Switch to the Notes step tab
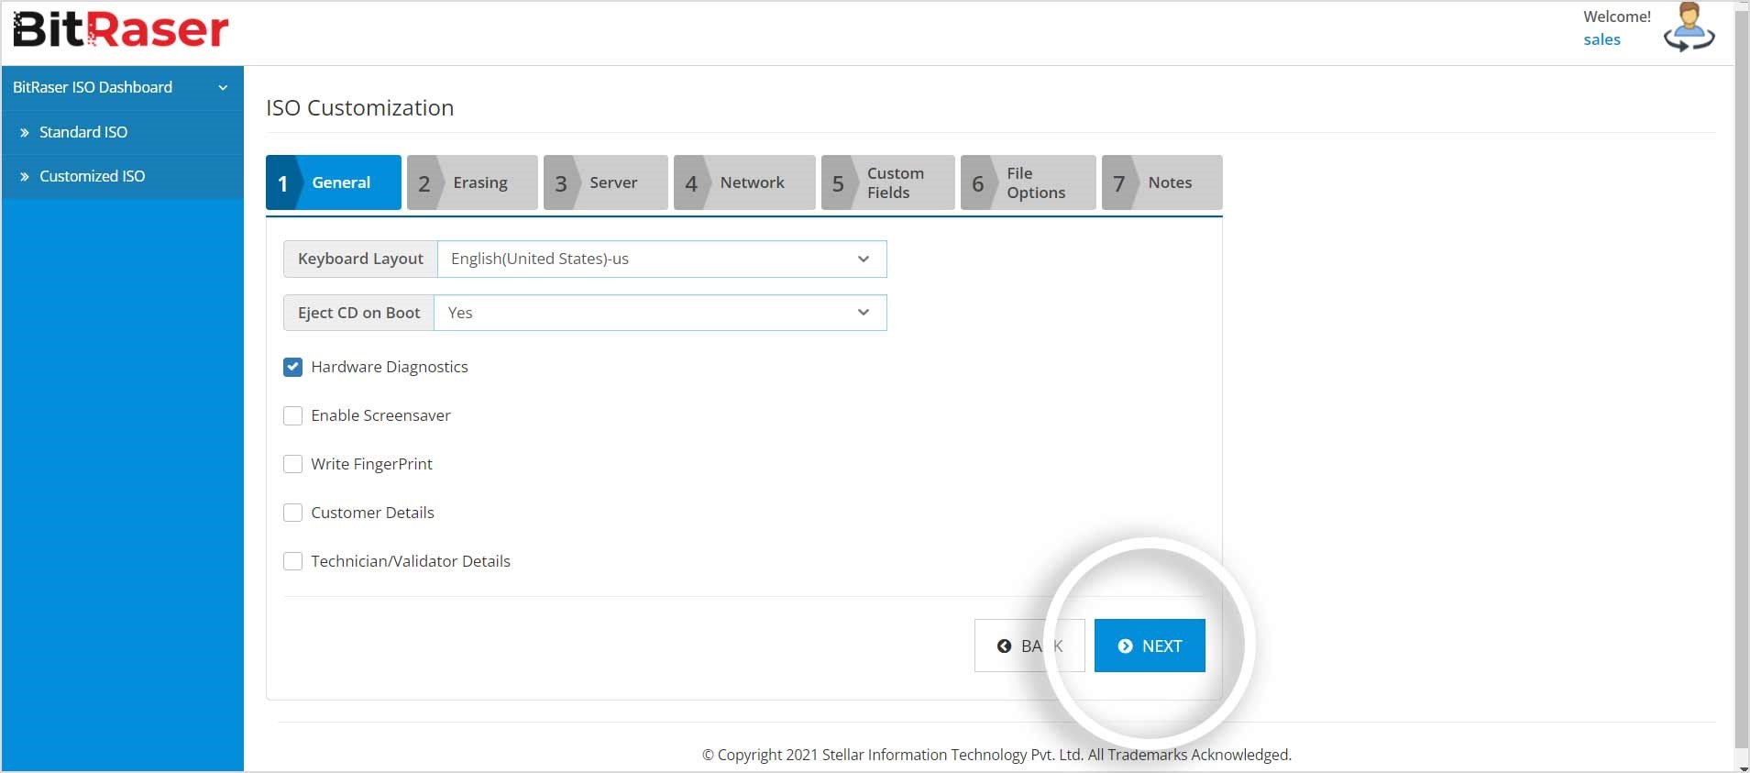1750x773 pixels. click(x=1162, y=182)
